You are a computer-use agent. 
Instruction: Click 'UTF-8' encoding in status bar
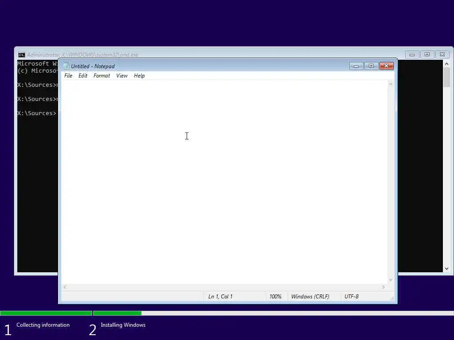click(351, 297)
